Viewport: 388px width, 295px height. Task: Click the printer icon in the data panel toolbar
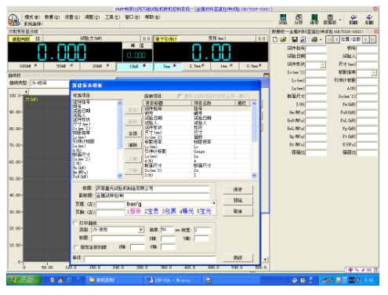click(x=314, y=39)
